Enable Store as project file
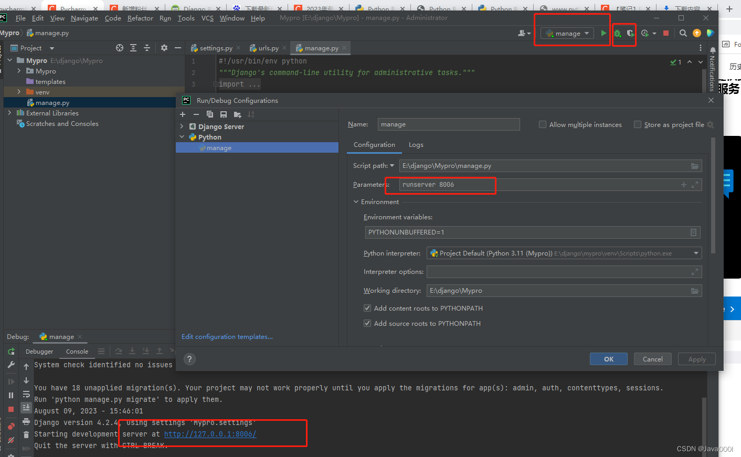This screenshot has height=457, width=741. pyautogui.click(x=638, y=124)
